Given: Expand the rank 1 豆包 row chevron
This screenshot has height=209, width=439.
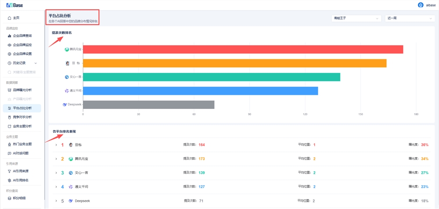Looking at the screenshot, I should click(x=56, y=145).
